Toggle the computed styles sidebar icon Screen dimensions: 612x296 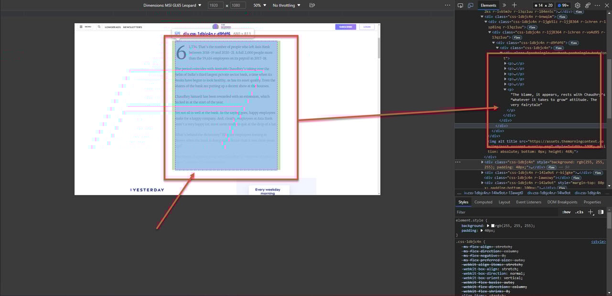click(601, 212)
